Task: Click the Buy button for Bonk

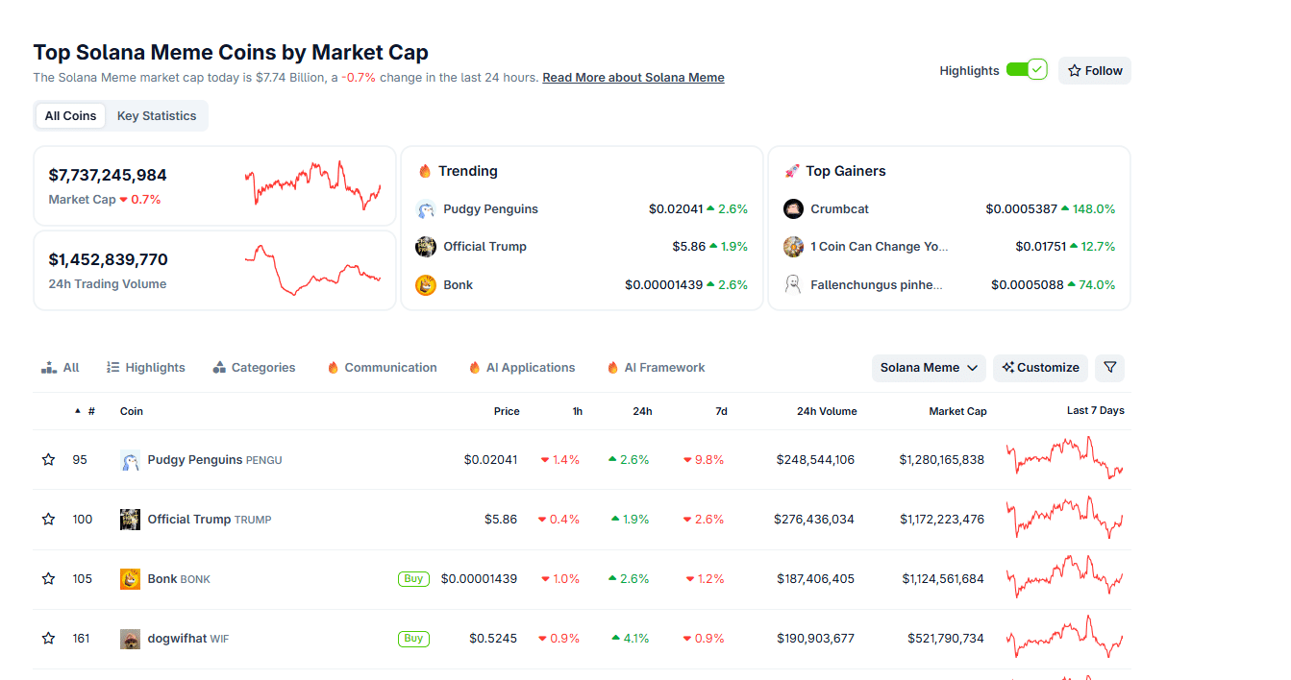Action: [413, 579]
